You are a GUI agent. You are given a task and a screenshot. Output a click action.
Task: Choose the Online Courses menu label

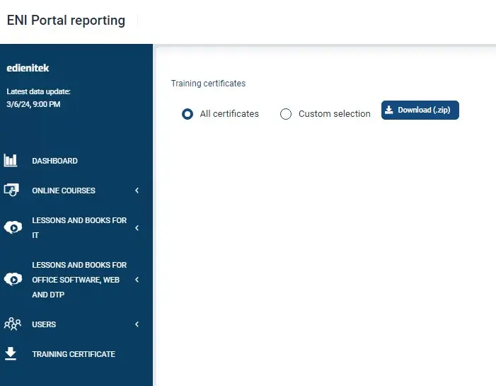point(64,191)
